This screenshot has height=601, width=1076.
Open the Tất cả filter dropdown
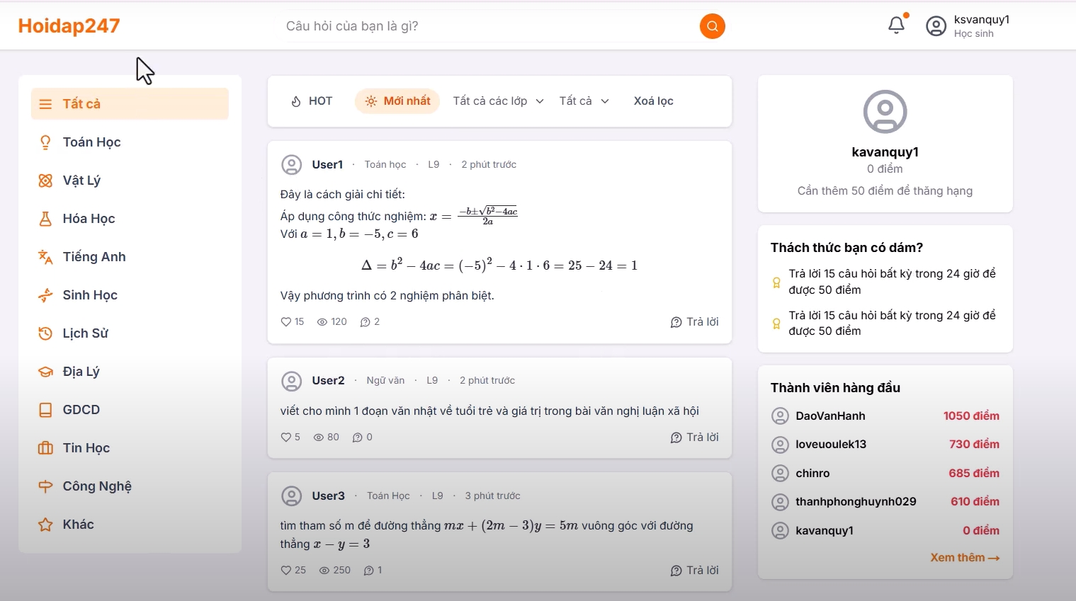tap(584, 101)
